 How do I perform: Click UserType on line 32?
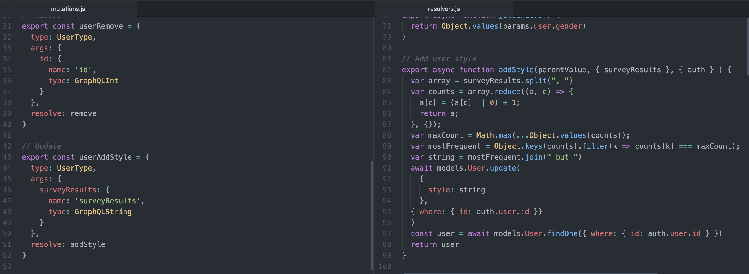(74, 37)
